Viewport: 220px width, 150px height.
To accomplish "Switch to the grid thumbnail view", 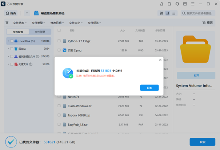I will [161, 13].
